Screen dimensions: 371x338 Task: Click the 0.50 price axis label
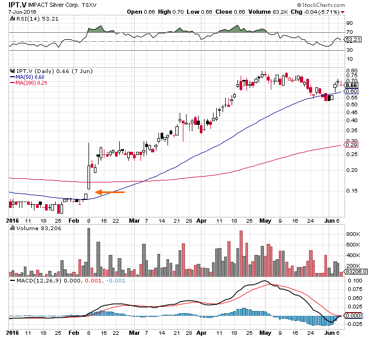(352, 105)
